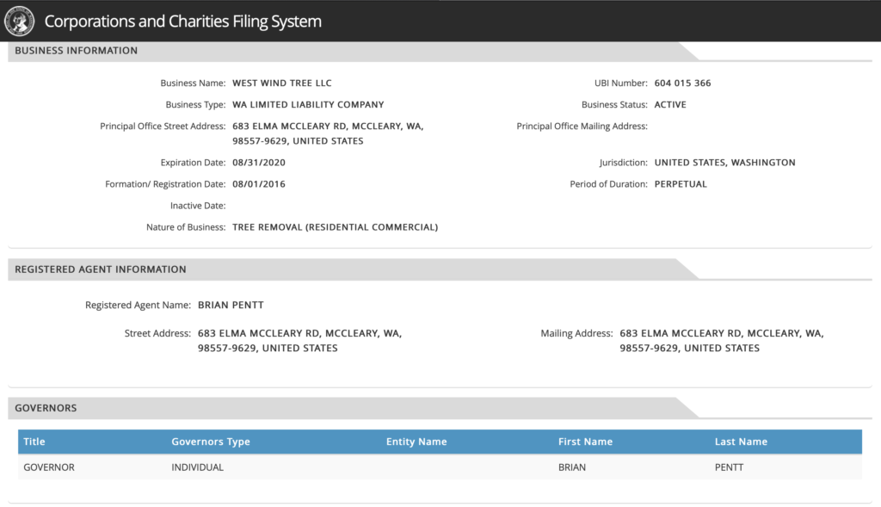The width and height of the screenshot is (881, 507).
Task: Click the Tree Removal nature of business text
Action: (x=335, y=227)
